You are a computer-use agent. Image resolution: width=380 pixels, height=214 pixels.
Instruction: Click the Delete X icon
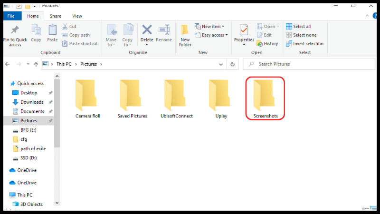[147, 30]
